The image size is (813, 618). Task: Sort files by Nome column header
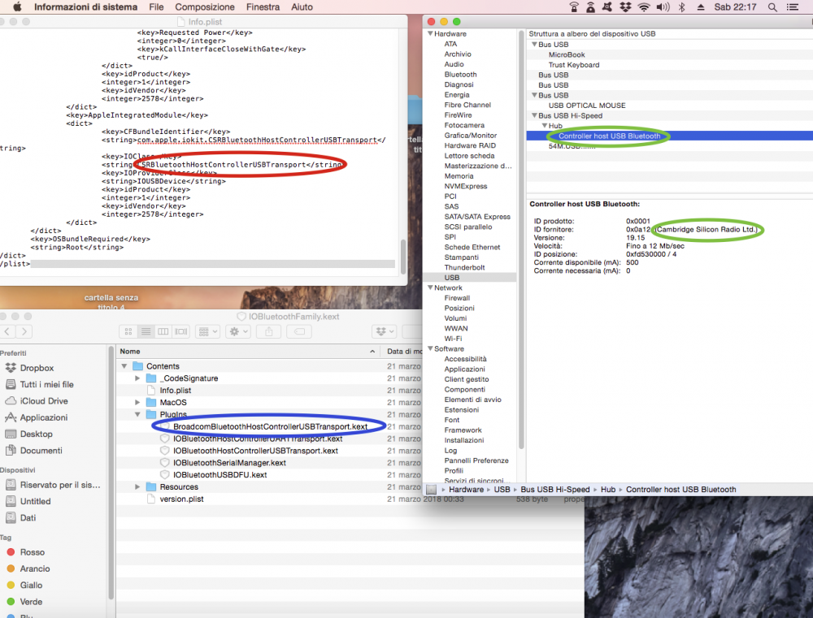248,351
